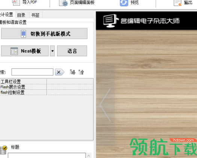197x158 pixels.
Task: Focus the search input field
Action: coord(32,72)
